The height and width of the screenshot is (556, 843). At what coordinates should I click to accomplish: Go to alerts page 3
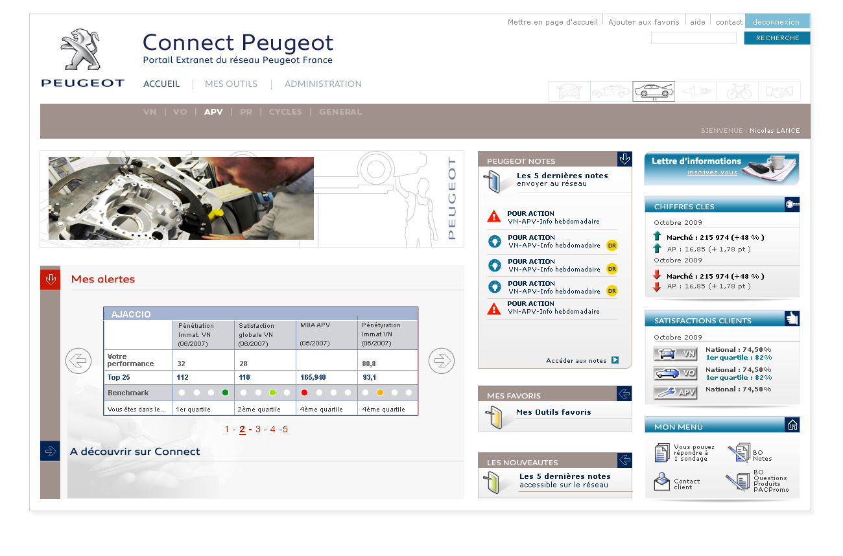(258, 429)
